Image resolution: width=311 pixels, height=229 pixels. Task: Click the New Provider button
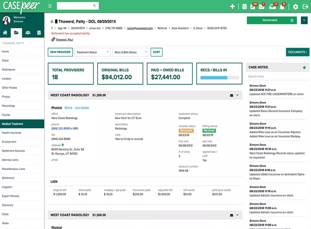click(x=60, y=52)
